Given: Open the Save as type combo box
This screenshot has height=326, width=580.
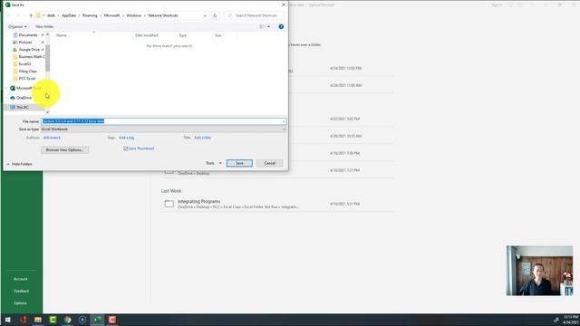Looking at the screenshot, I should tap(163, 129).
